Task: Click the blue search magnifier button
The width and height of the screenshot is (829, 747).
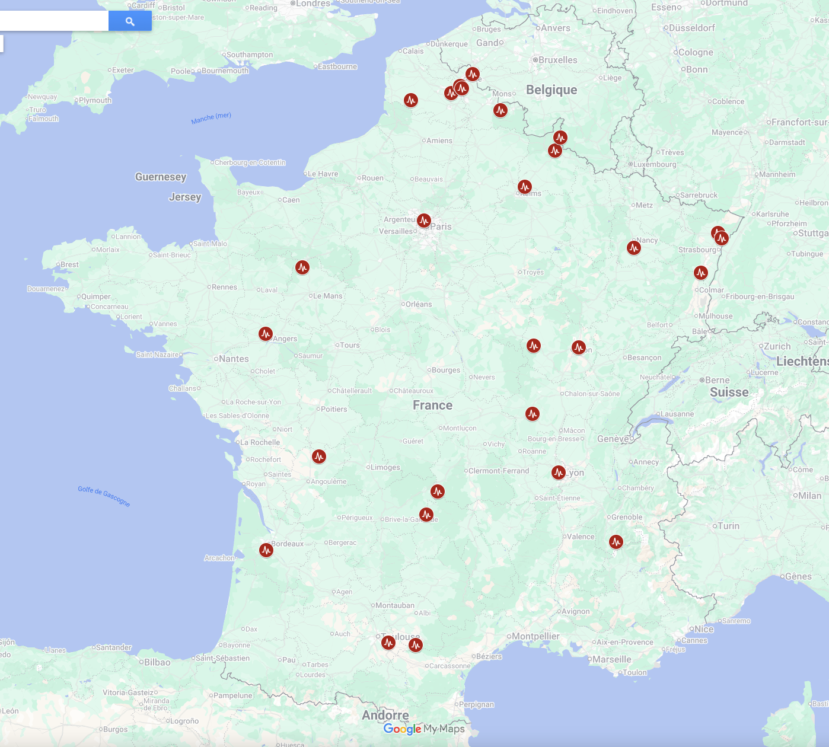Action: pos(130,21)
